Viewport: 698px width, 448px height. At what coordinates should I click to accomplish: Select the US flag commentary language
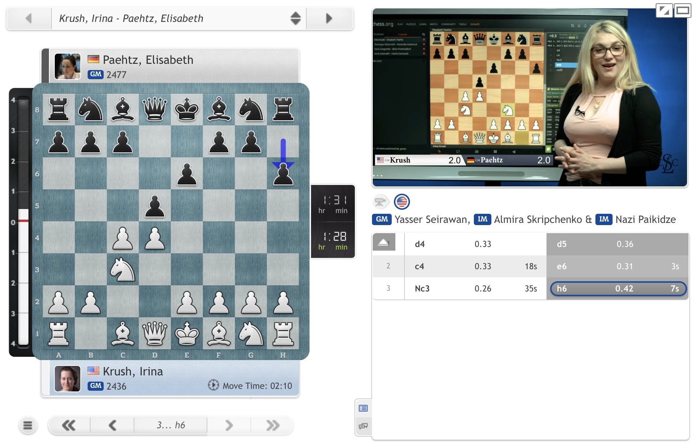coord(402,202)
